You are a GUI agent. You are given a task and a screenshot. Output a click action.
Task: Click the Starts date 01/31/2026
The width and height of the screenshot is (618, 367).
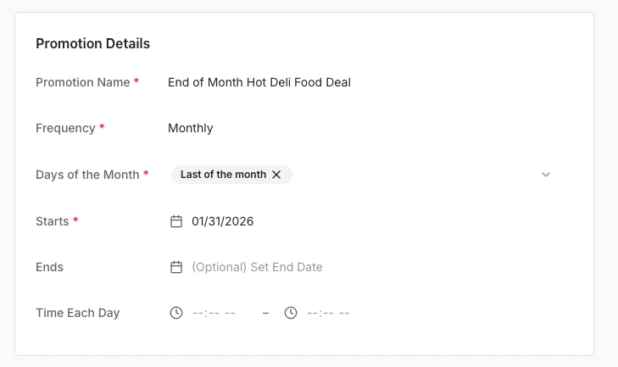point(222,221)
